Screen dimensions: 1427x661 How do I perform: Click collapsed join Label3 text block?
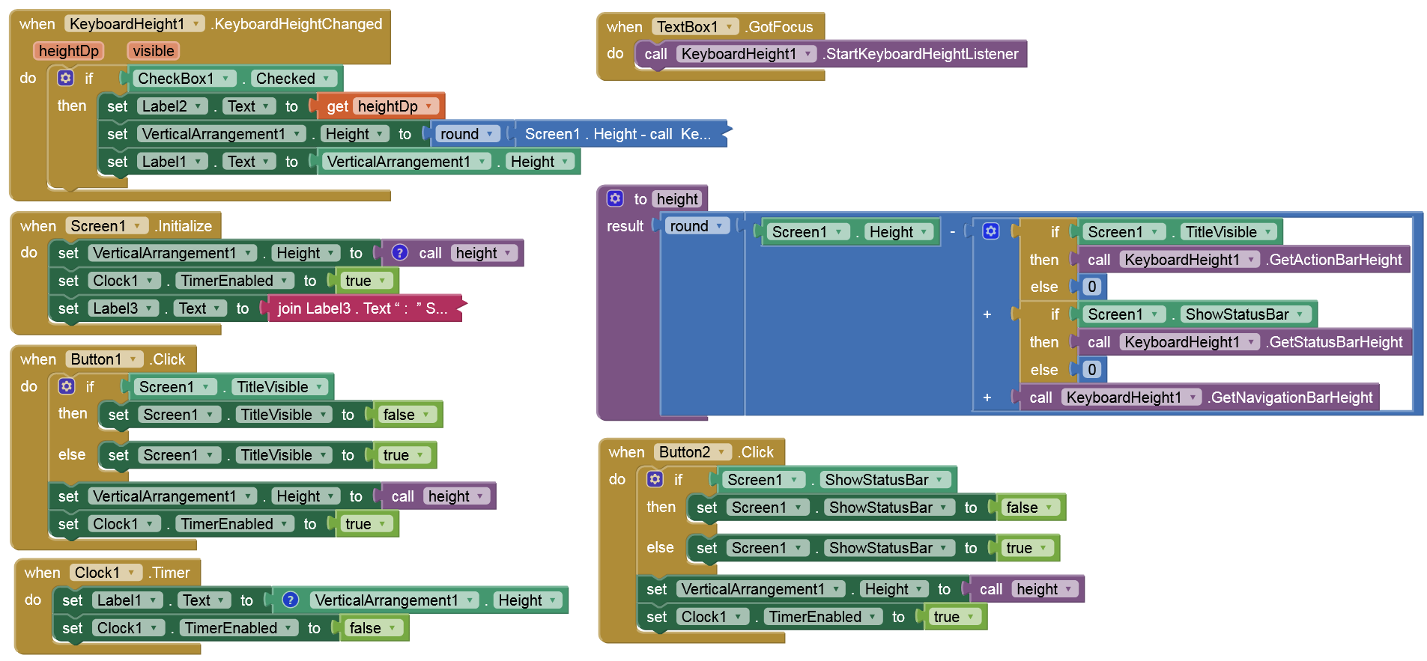click(x=363, y=308)
